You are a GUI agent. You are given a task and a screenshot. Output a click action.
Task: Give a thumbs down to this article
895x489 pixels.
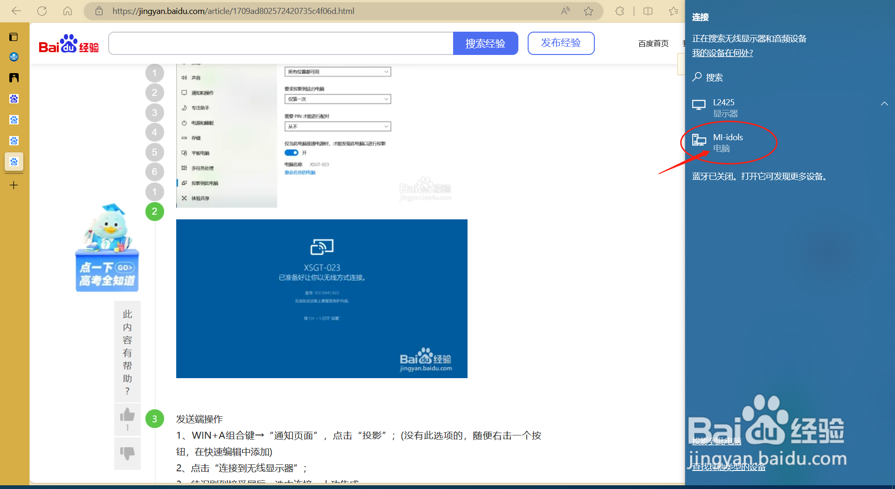pos(127,453)
